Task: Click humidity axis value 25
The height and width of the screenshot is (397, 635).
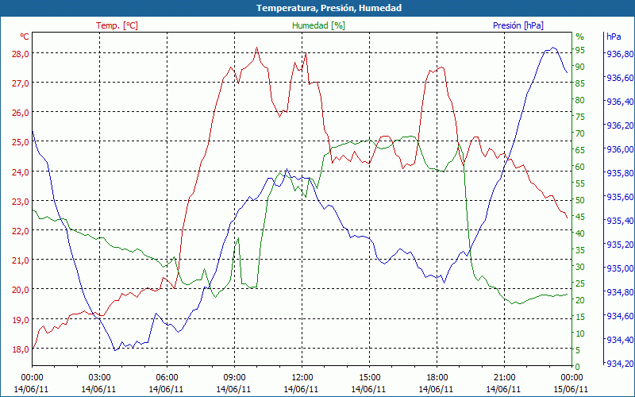Action: pos(580,283)
